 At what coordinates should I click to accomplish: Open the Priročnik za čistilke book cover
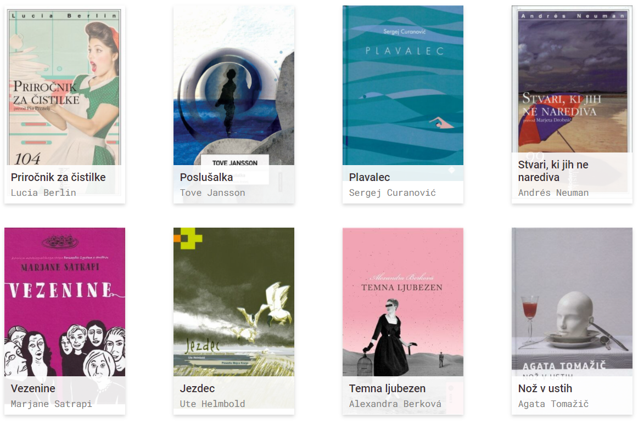(65, 86)
